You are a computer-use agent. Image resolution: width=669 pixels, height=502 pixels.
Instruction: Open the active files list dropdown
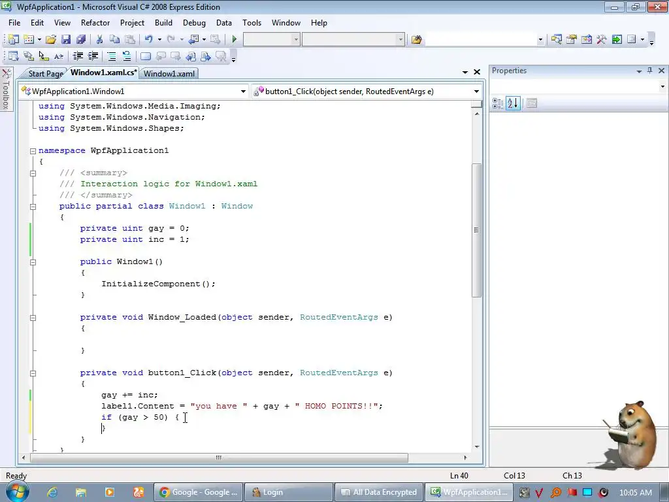click(x=465, y=73)
